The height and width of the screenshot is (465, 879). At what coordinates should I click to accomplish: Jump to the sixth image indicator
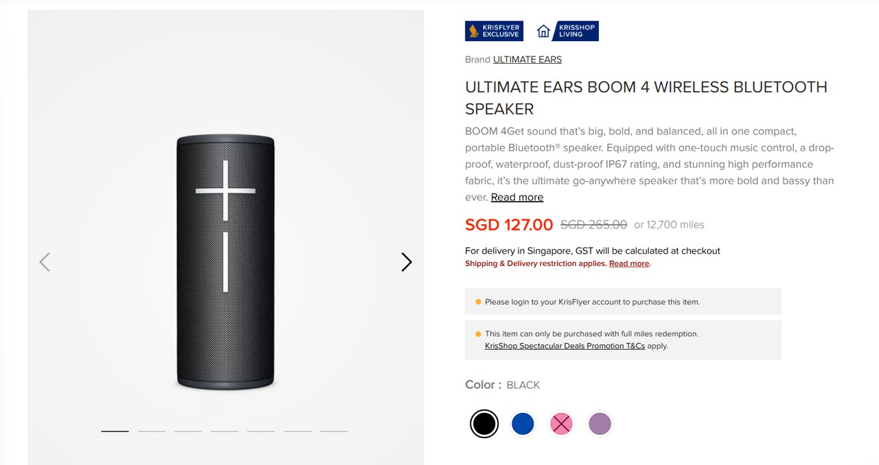coord(297,431)
